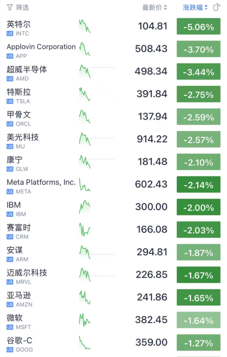Click the US badge beside AMD
Image resolution: width=227 pixels, height=357 pixels.
pos(10,79)
